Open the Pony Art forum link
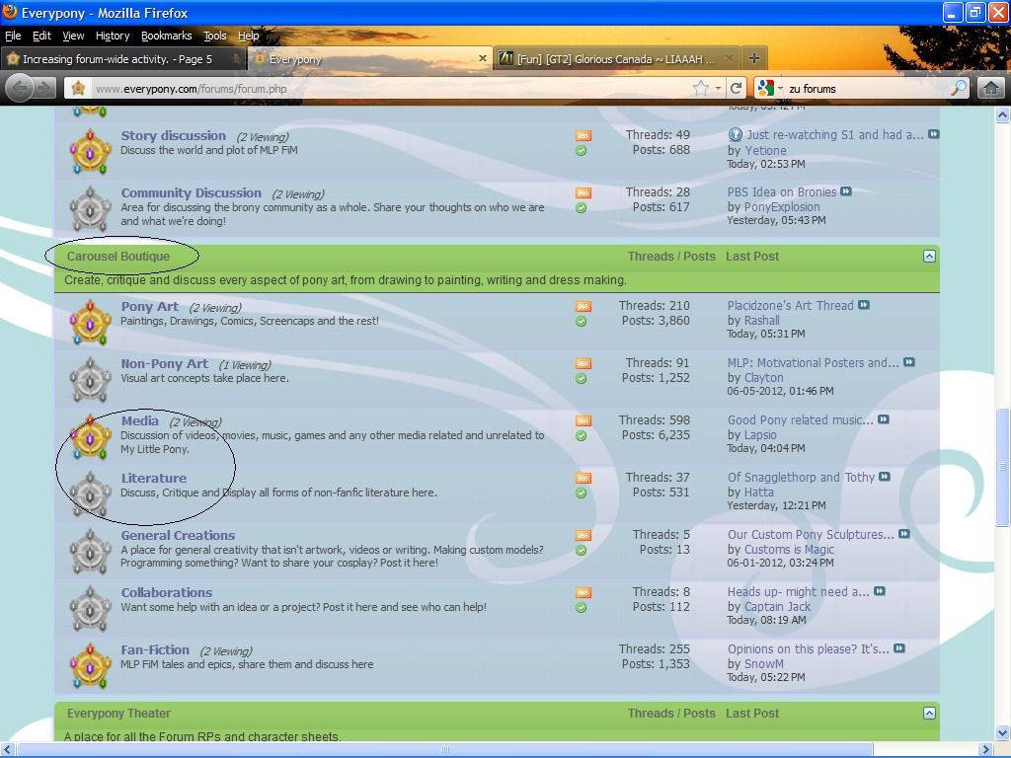This screenshot has height=758, width=1011. [150, 307]
